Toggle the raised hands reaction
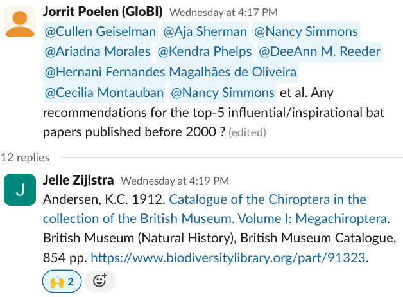Image resolution: width=403 pixels, height=297 pixels. coord(62,281)
